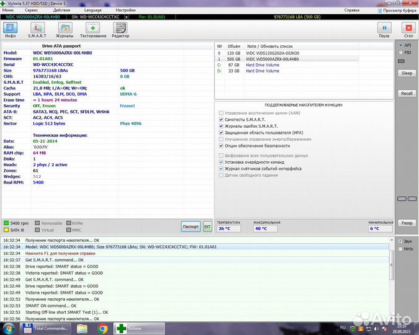Toggle the Hints checkbox
Viewport: 419px width, 335px height.
pyautogui.click(x=400, y=249)
